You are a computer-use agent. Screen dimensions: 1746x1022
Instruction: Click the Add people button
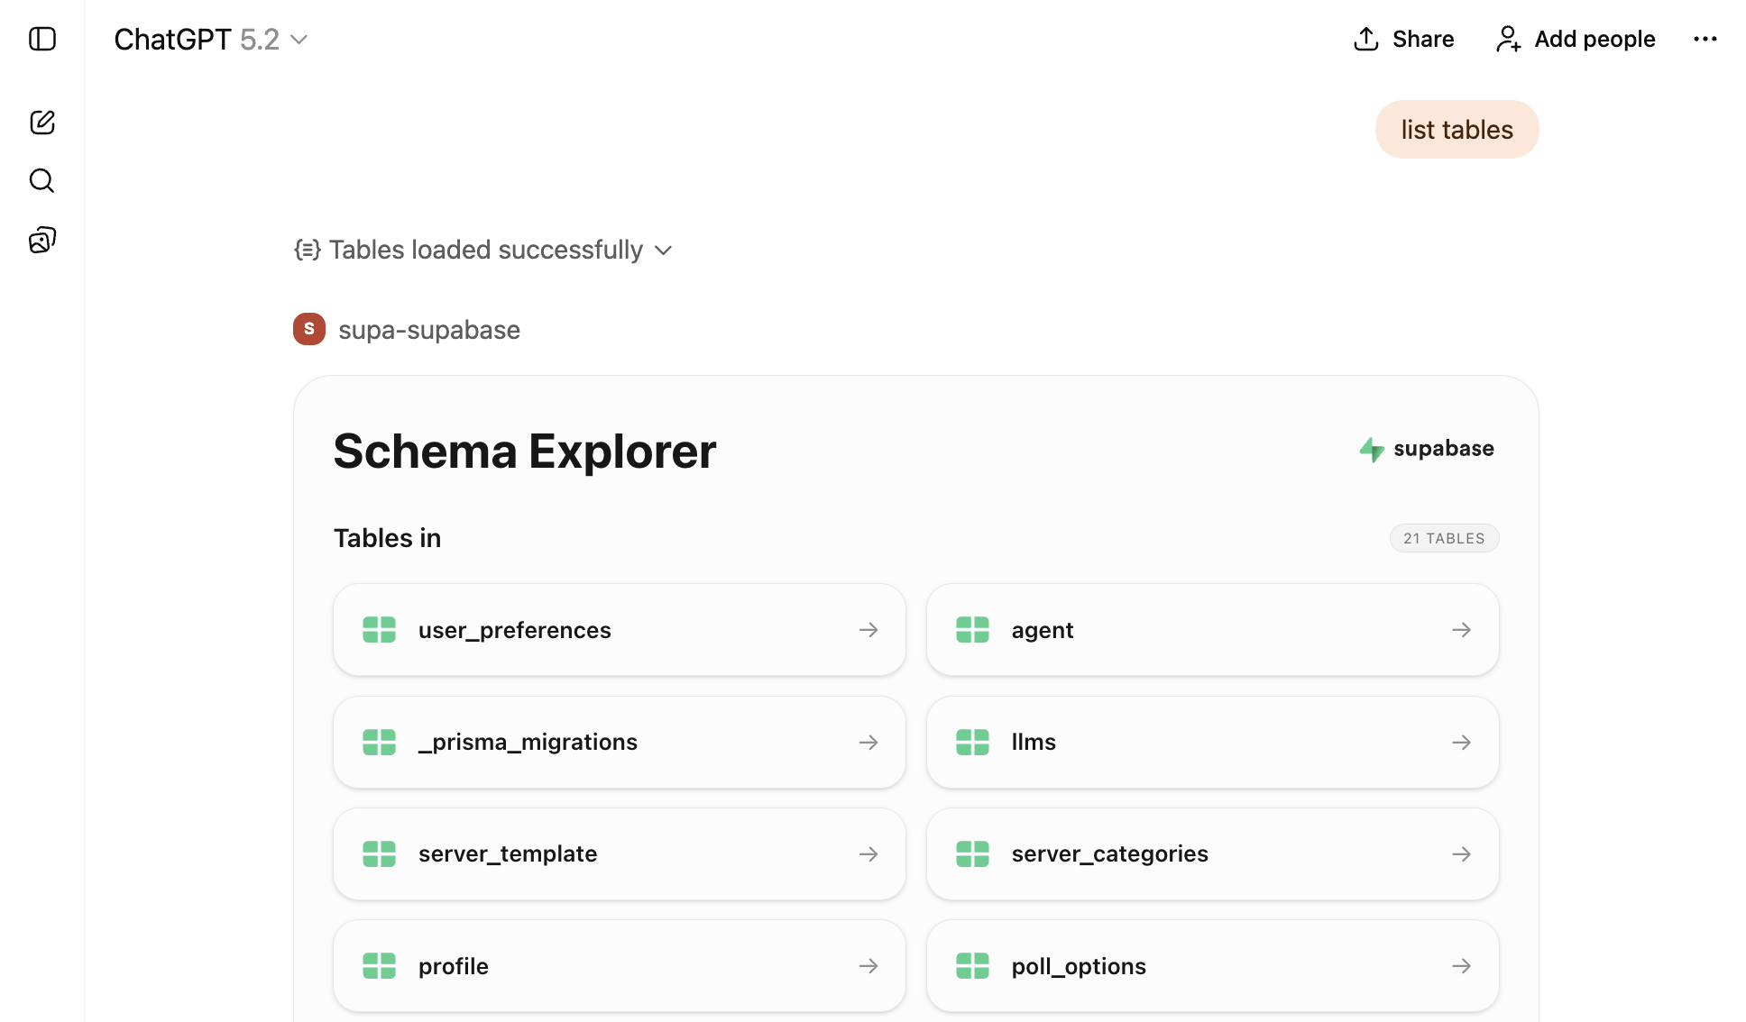1575,39
